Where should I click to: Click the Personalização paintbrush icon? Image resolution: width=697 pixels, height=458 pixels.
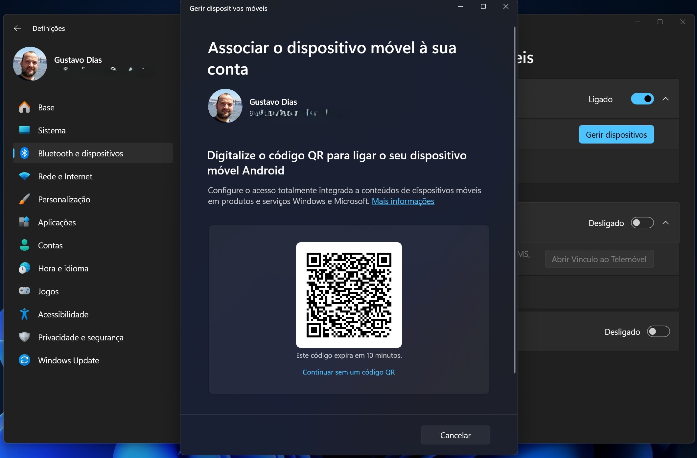point(24,199)
